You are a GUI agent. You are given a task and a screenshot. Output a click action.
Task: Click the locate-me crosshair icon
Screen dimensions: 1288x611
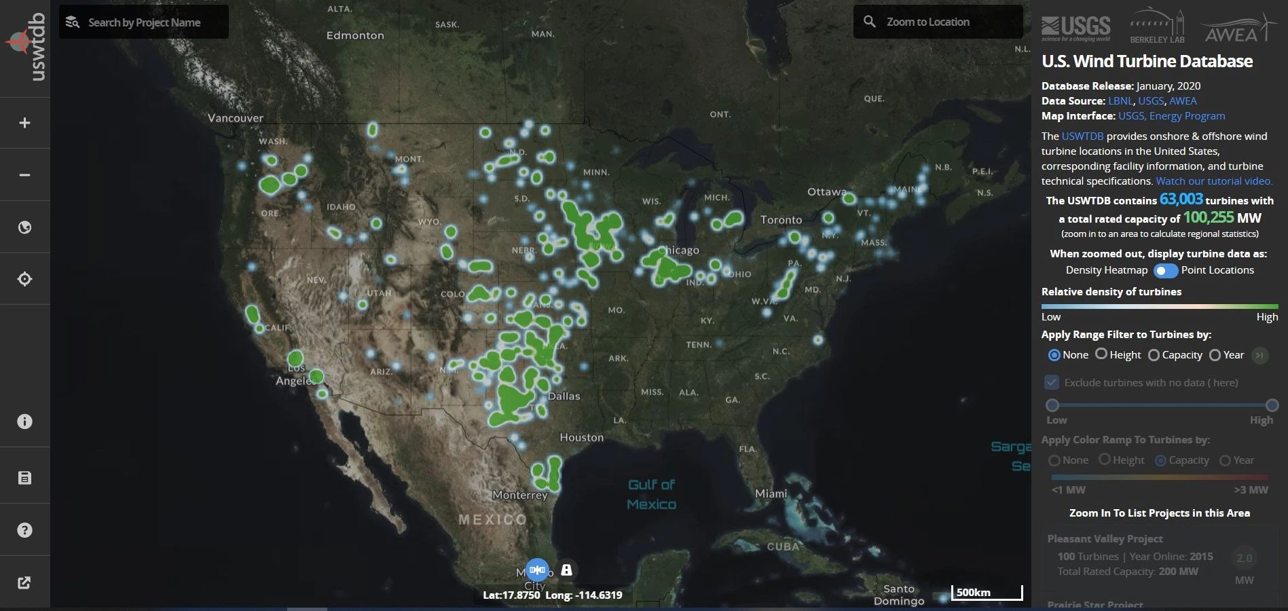click(24, 279)
